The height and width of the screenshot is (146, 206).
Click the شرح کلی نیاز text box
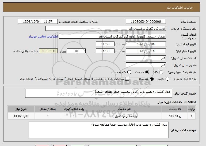tap(99, 93)
